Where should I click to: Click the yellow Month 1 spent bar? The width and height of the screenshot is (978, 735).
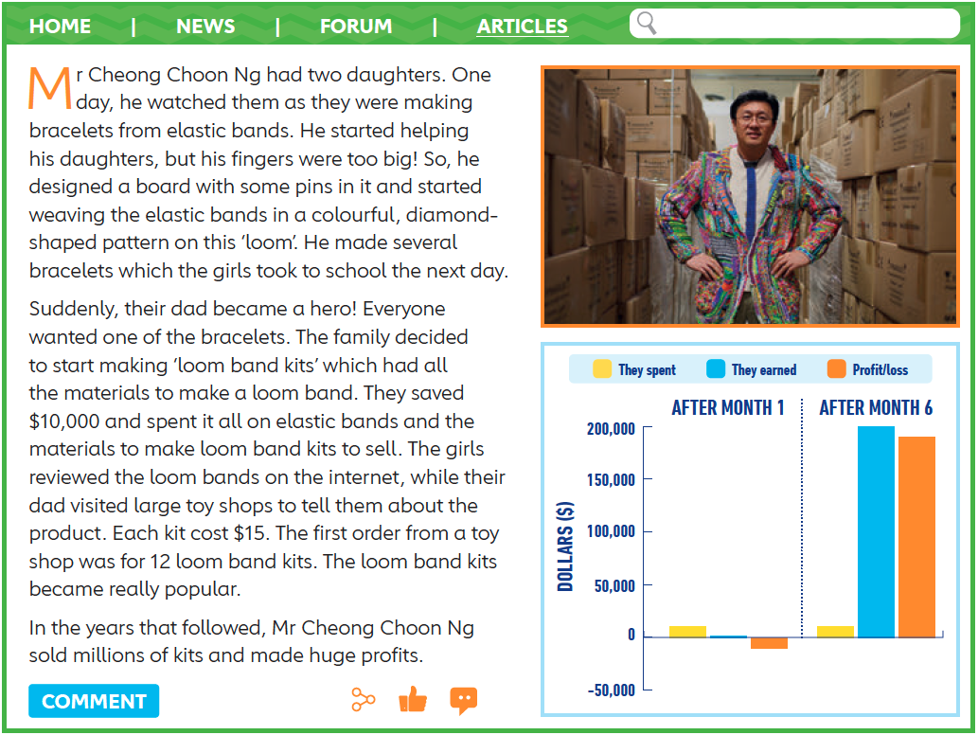click(x=687, y=632)
